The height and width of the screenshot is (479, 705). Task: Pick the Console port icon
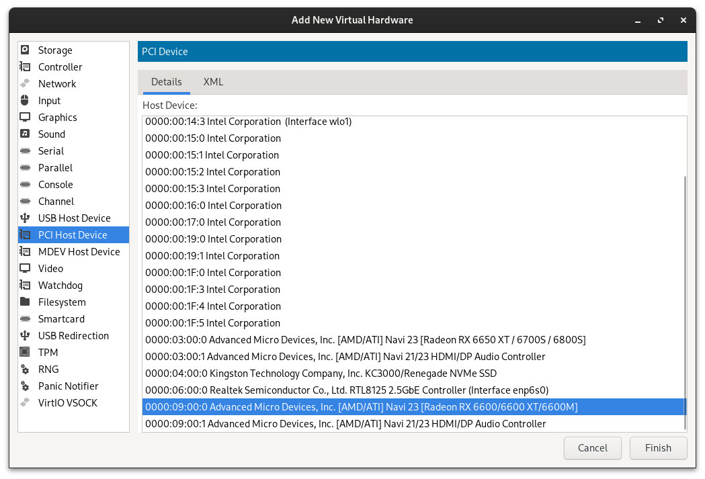(x=25, y=184)
